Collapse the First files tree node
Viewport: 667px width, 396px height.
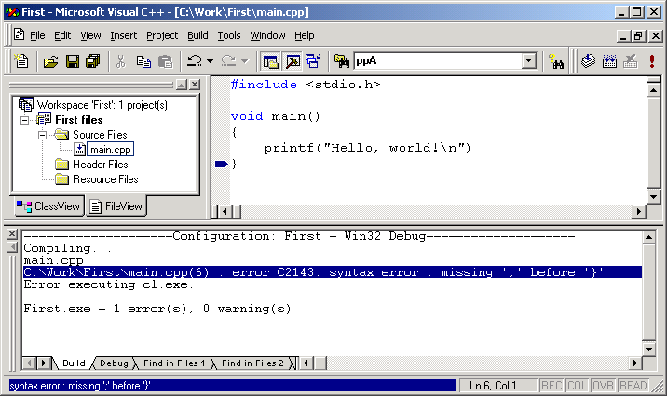point(25,120)
